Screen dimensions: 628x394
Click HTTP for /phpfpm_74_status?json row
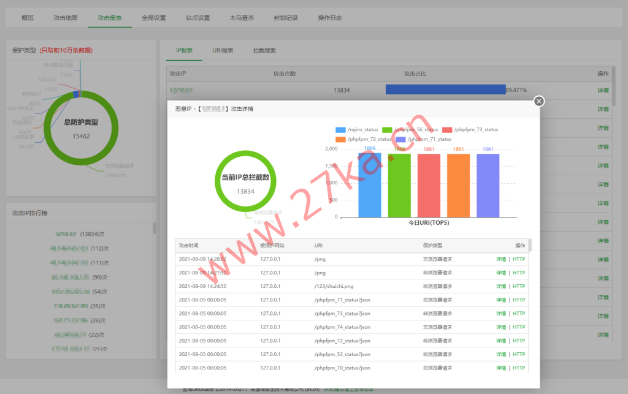click(519, 327)
